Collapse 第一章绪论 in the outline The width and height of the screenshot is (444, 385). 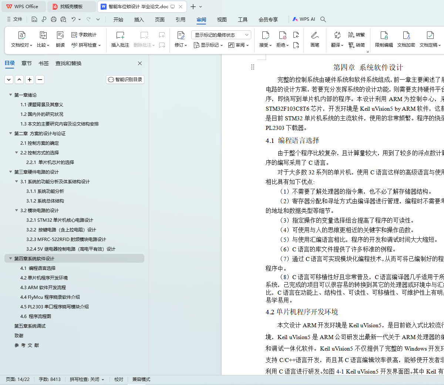tap(11, 95)
